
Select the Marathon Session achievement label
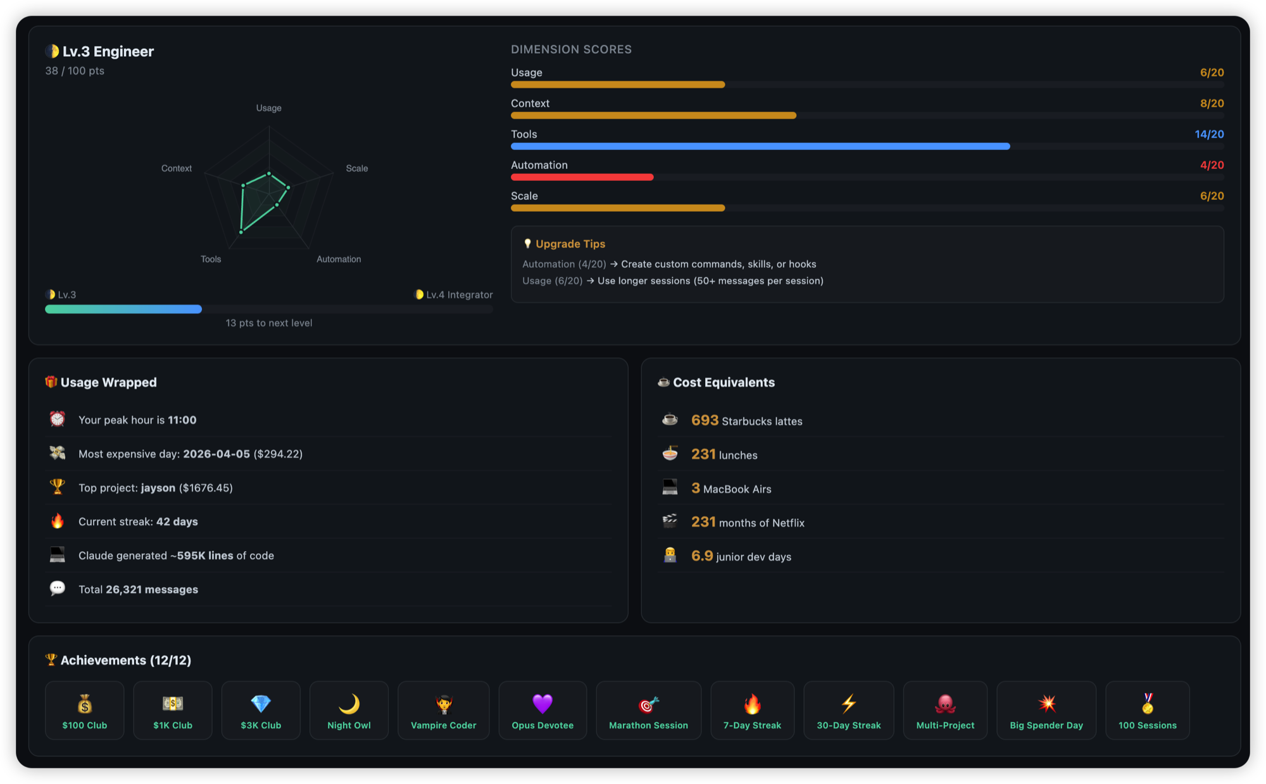(x=649, y=725)
